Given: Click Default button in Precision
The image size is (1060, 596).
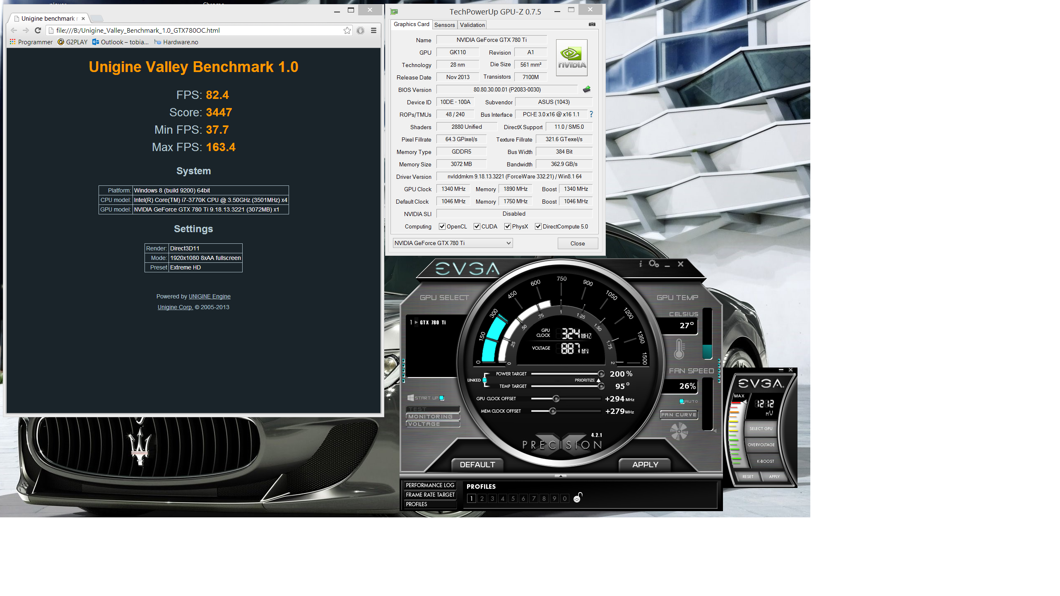Looking at the screenshot, I should pyautogui.click(x=477, y=465).
